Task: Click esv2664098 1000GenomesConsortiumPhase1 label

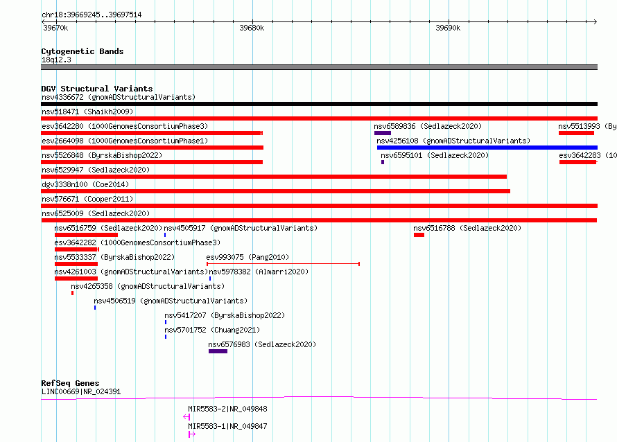Action: 125,141
